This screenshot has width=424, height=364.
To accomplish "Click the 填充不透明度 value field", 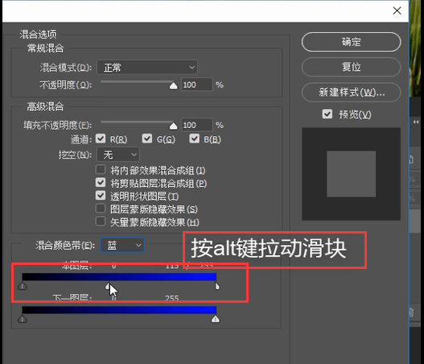I will point(196,125).
